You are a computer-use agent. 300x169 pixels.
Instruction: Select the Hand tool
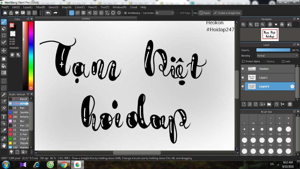[4, 146]
